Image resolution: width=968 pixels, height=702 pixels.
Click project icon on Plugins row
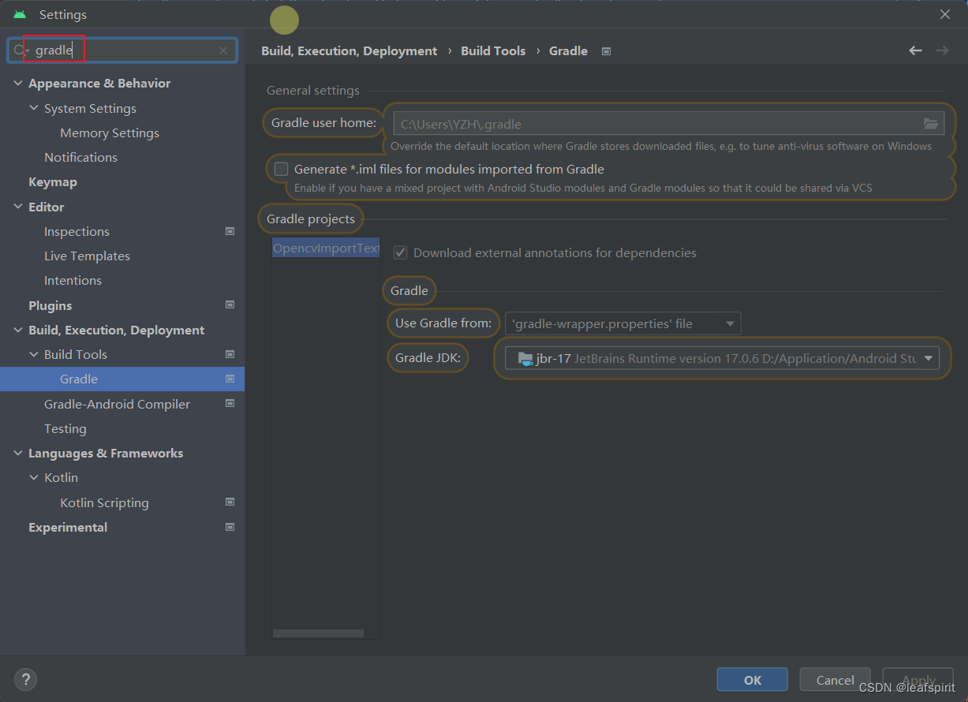230,304
